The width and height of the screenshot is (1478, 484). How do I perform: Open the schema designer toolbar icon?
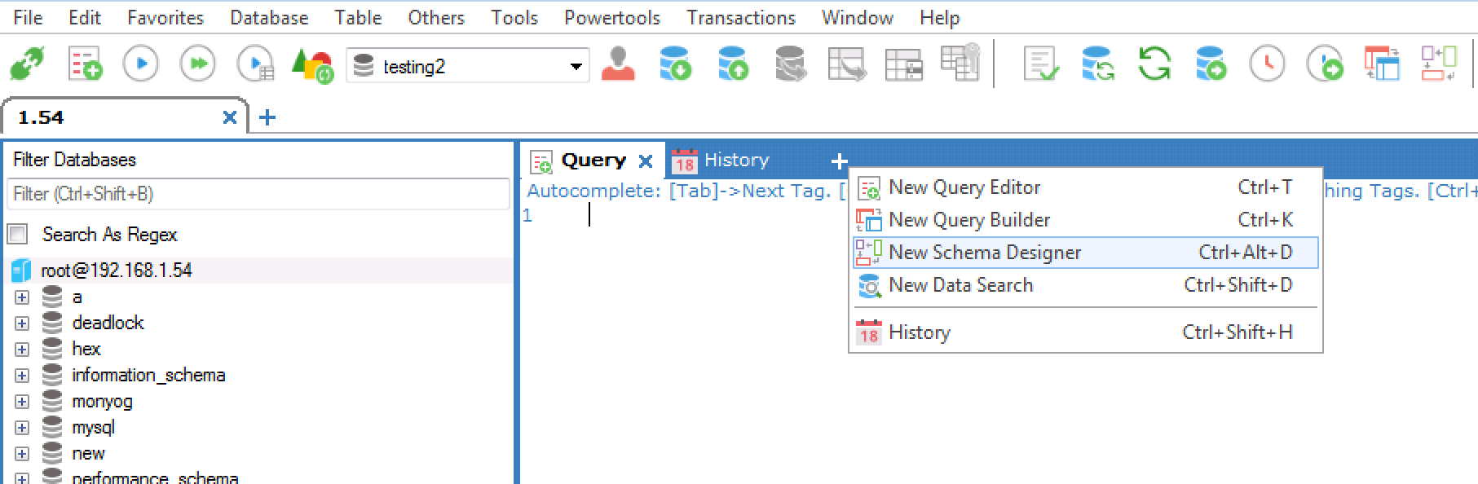coord(1439,64)
